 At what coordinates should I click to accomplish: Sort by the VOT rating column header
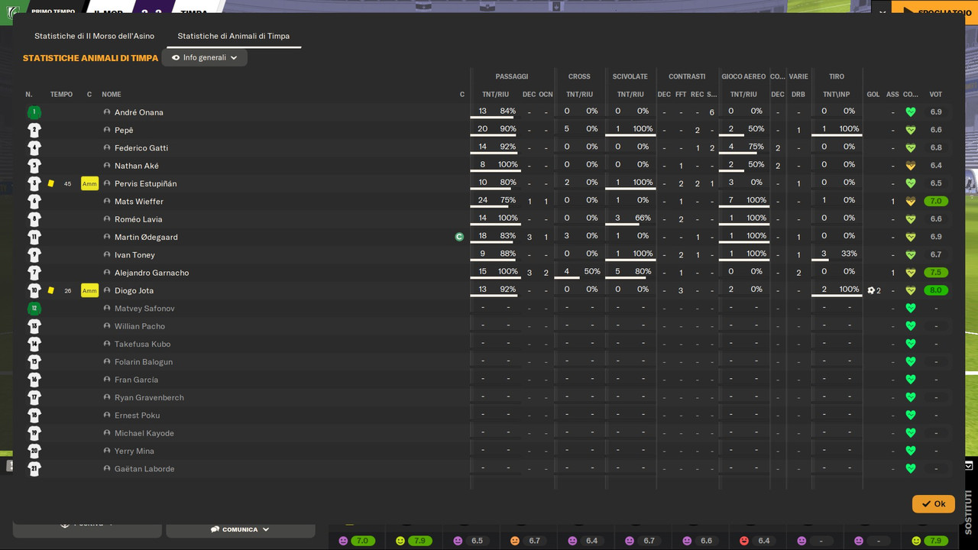[x=935, y=95]
